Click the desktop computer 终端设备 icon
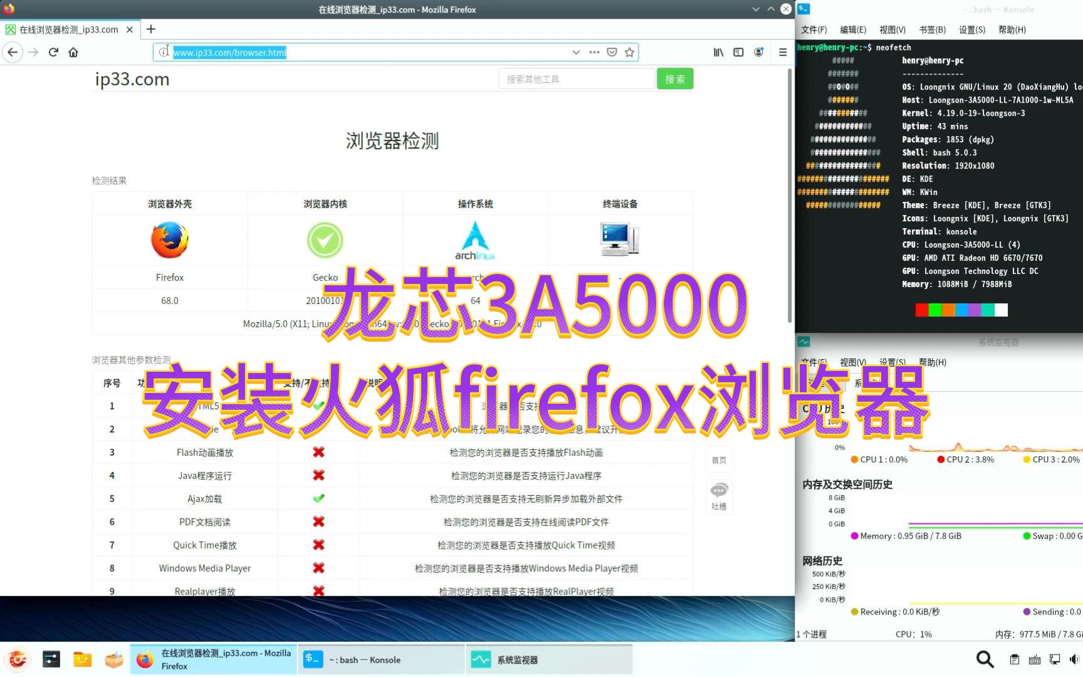This screenshot has height=677, width=1083. point(620,239)
